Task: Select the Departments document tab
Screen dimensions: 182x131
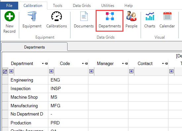Action: [x=34, y=47]
